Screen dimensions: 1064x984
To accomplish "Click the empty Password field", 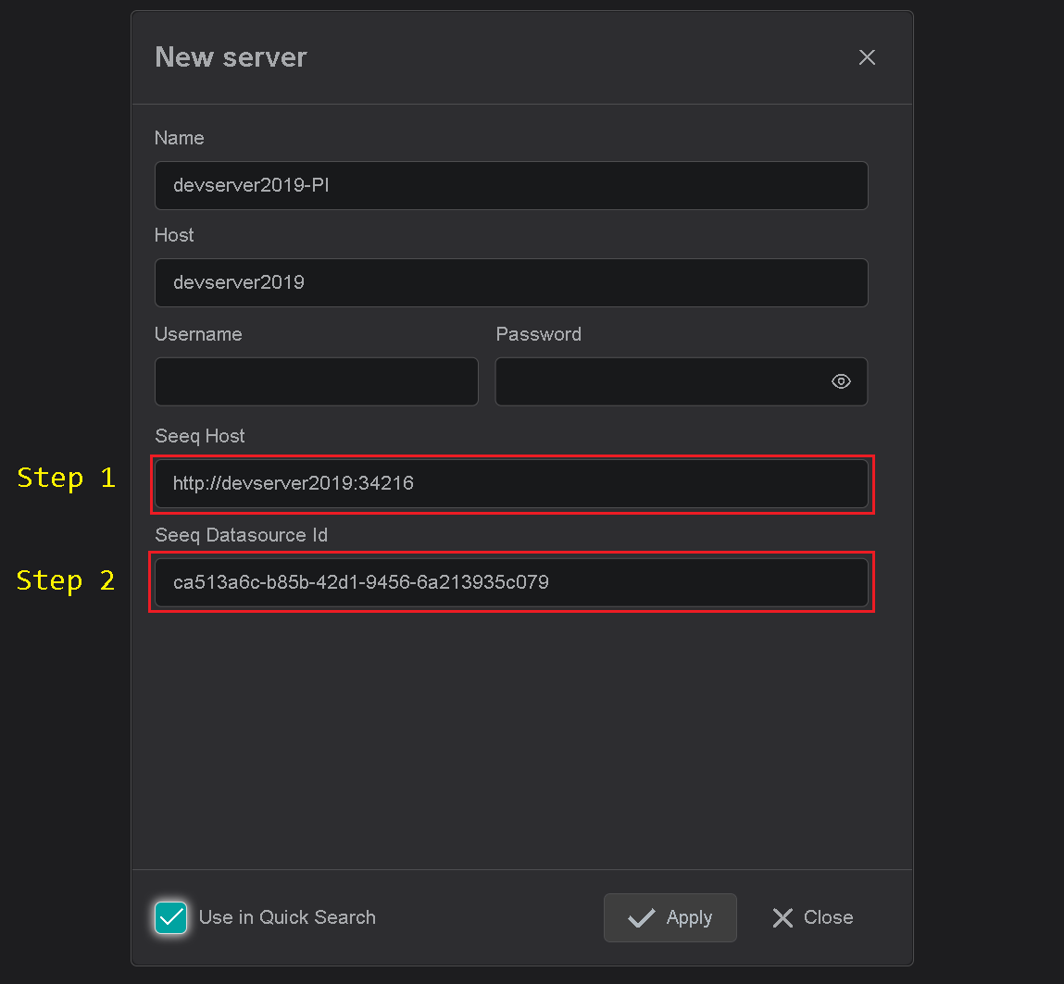I will [x=681, y=381].
